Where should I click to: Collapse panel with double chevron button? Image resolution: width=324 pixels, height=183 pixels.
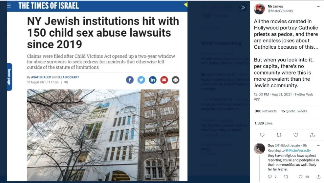(x=243, y=8)
